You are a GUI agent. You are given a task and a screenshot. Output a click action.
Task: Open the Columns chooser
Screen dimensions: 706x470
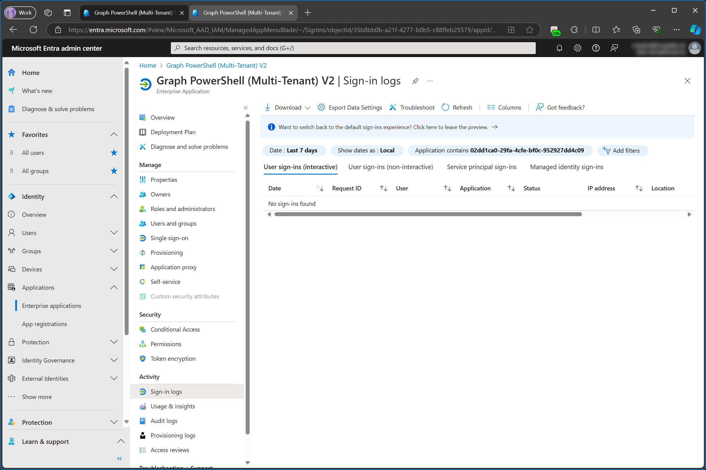[x=504, y=107]
